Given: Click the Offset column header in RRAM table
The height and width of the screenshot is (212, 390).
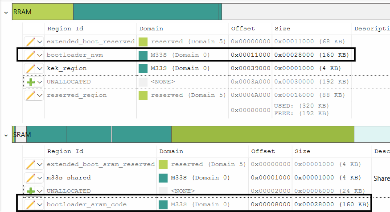Looking at the screenshot, I should 242,29.
